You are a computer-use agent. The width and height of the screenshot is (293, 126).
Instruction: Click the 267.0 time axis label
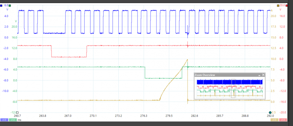[68, 116]
